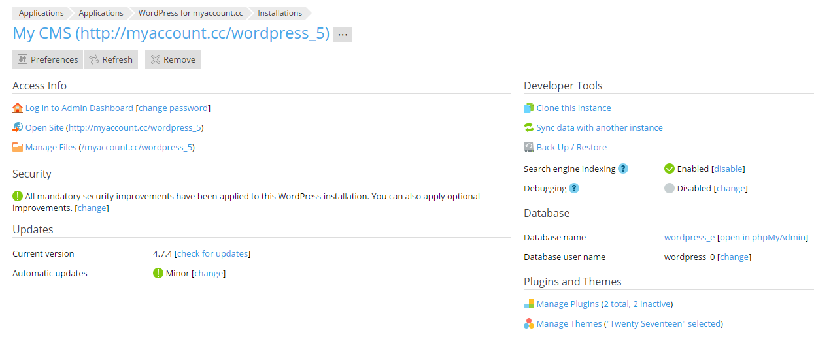The image size is (814, 356).
Task: Open the three-dots menu next to title
Action: [343, 35]
